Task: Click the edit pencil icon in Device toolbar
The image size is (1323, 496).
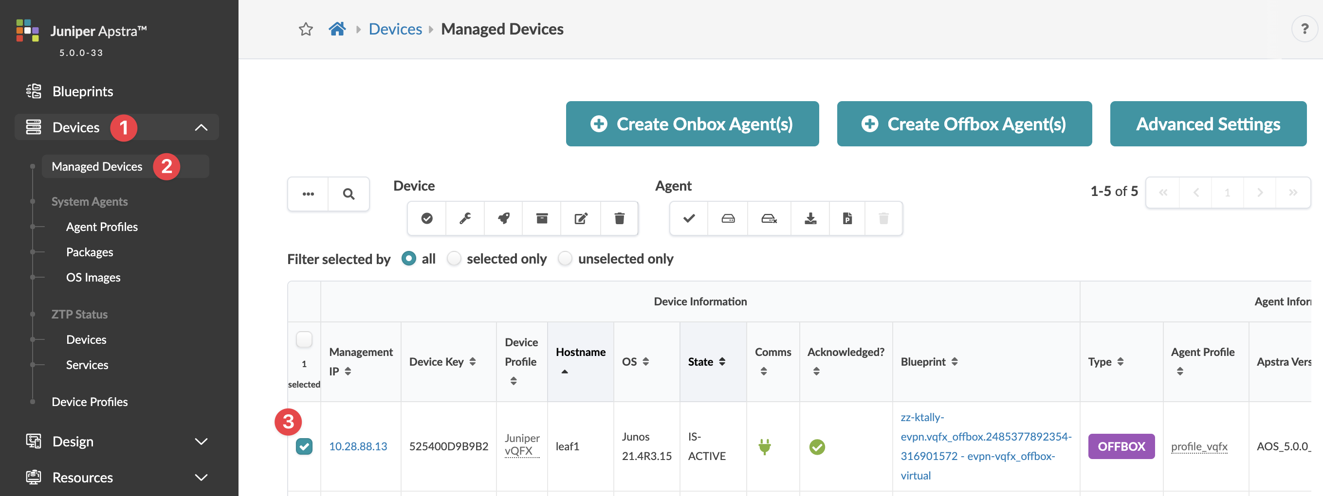Action: (580, 218)
